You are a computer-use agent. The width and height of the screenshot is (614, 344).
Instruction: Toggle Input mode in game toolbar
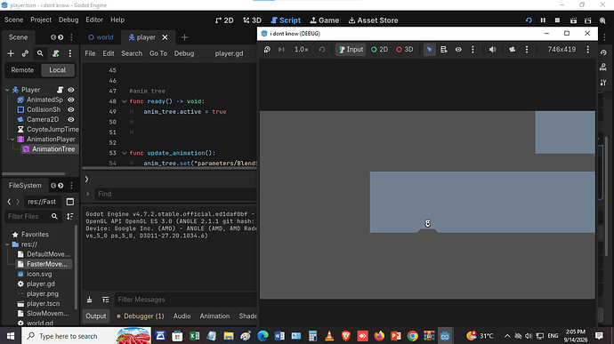pos(351,49)
